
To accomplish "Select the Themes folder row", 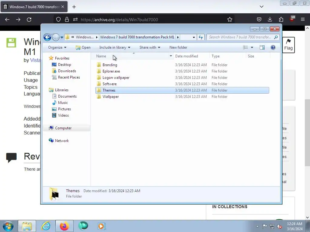I will [x=182, y=90].
